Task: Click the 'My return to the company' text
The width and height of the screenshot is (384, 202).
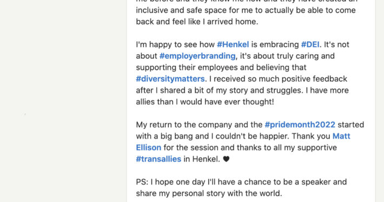Action: coord(199,125)
